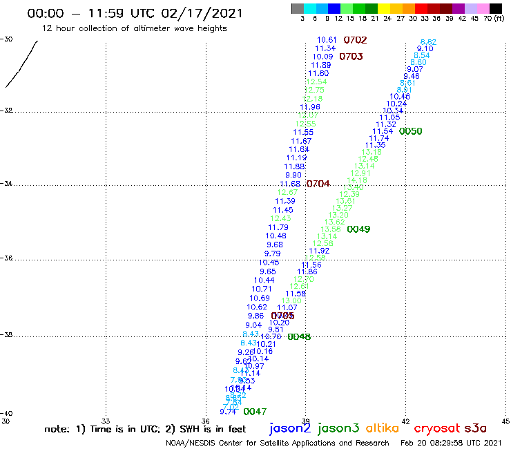Viewport: 511px width, 449px height.
Task: Select the lavender swatch in the color scale
Action: [470, 8]
